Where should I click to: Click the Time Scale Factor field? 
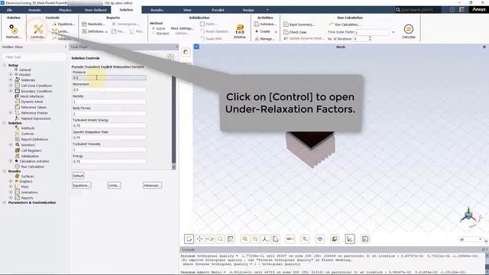click(372, 32)
